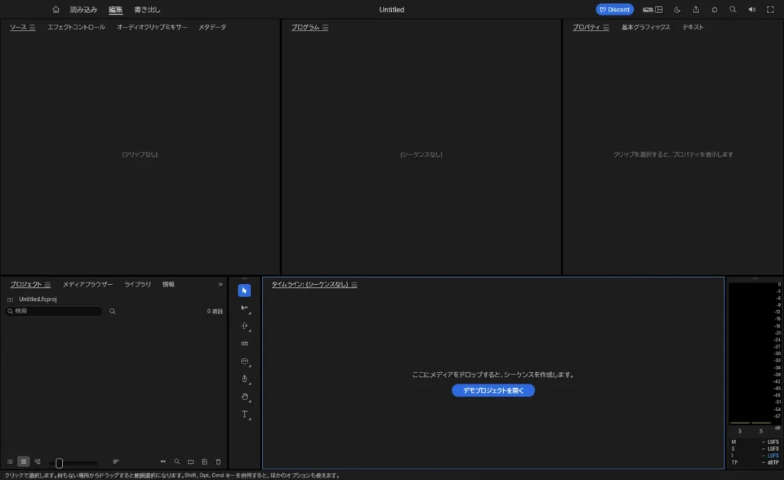
Task: Open sort icons option in project panel
Action: pos(116,462)
